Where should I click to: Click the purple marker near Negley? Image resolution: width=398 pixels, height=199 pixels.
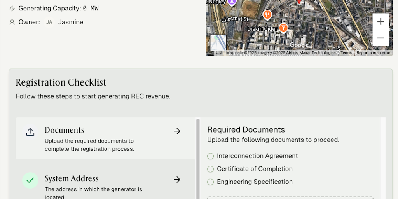(x=232, y=2)
